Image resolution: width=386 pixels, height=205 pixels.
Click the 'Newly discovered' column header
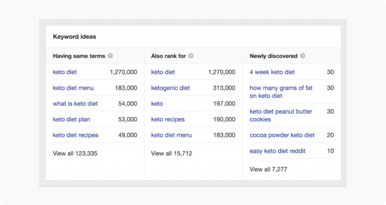(273, 56)
